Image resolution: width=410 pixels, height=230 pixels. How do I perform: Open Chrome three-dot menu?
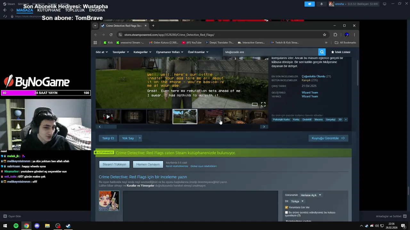(x=354, y=34)
